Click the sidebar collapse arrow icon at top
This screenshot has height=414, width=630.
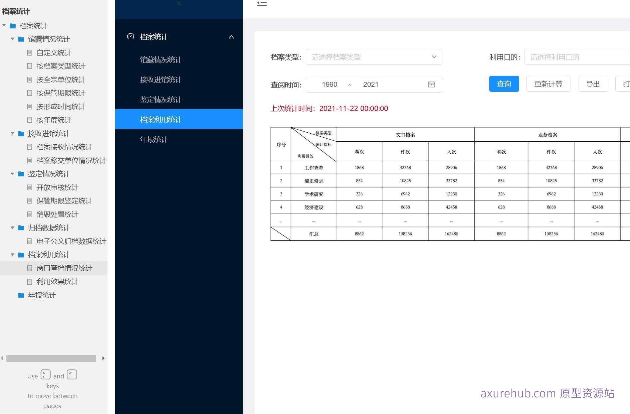tap(262, 3)
